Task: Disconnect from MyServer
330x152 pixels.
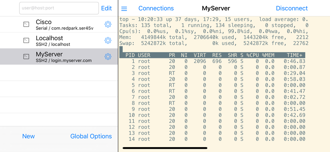Action: point(292,8)
